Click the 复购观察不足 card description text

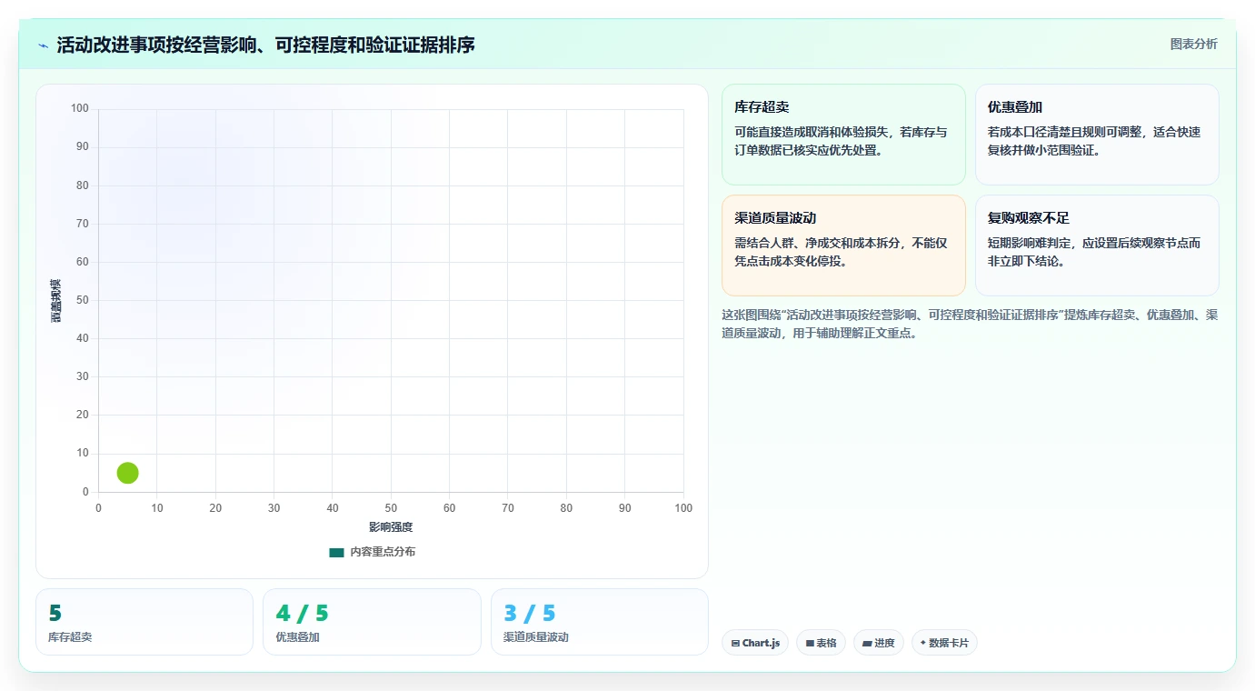[1094, 252]
